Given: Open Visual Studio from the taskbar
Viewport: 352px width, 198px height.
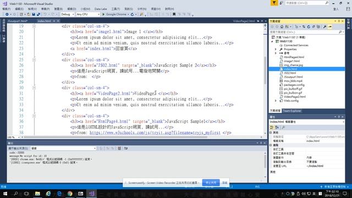Looking at the screenshot, I should pyautogui.click(x=91, y=194).
